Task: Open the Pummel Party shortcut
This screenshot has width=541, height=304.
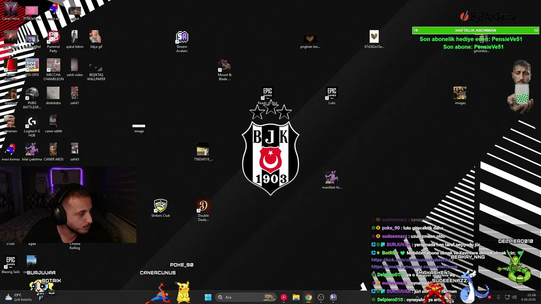Action: coord(53,42)
